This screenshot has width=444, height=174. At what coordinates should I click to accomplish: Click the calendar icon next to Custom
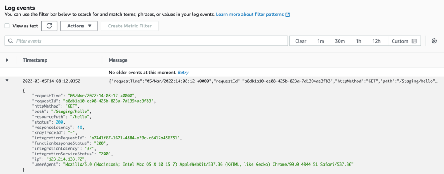[x=414, y=41]
